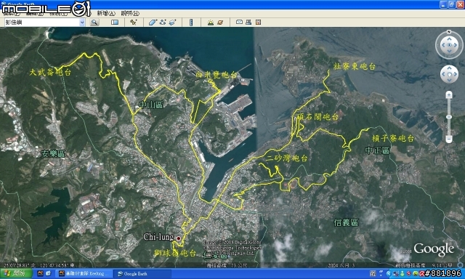This screenshot has width=465, height=279.
Task: Open the 說明(H) menu
Action: (x=130, y=13)
